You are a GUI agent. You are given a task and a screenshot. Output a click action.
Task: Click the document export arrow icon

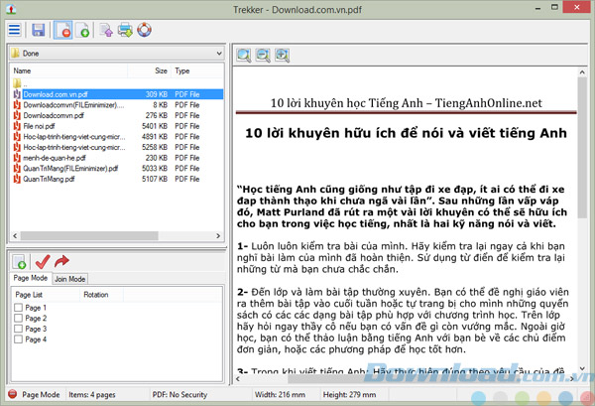[109, 29]
